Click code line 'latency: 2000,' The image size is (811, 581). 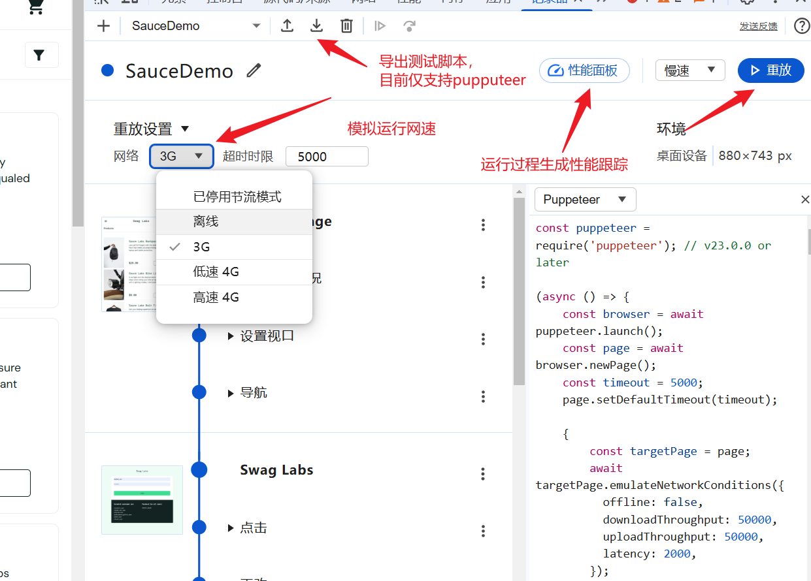[650, 554]
